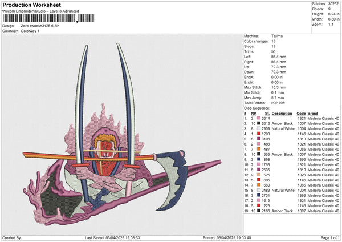Click the Width value 6.80 in
Image resolution: width=342 pixels, height=242 pixels.
[333, 19]
